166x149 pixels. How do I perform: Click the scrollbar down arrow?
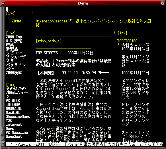(x=3, y=144)
